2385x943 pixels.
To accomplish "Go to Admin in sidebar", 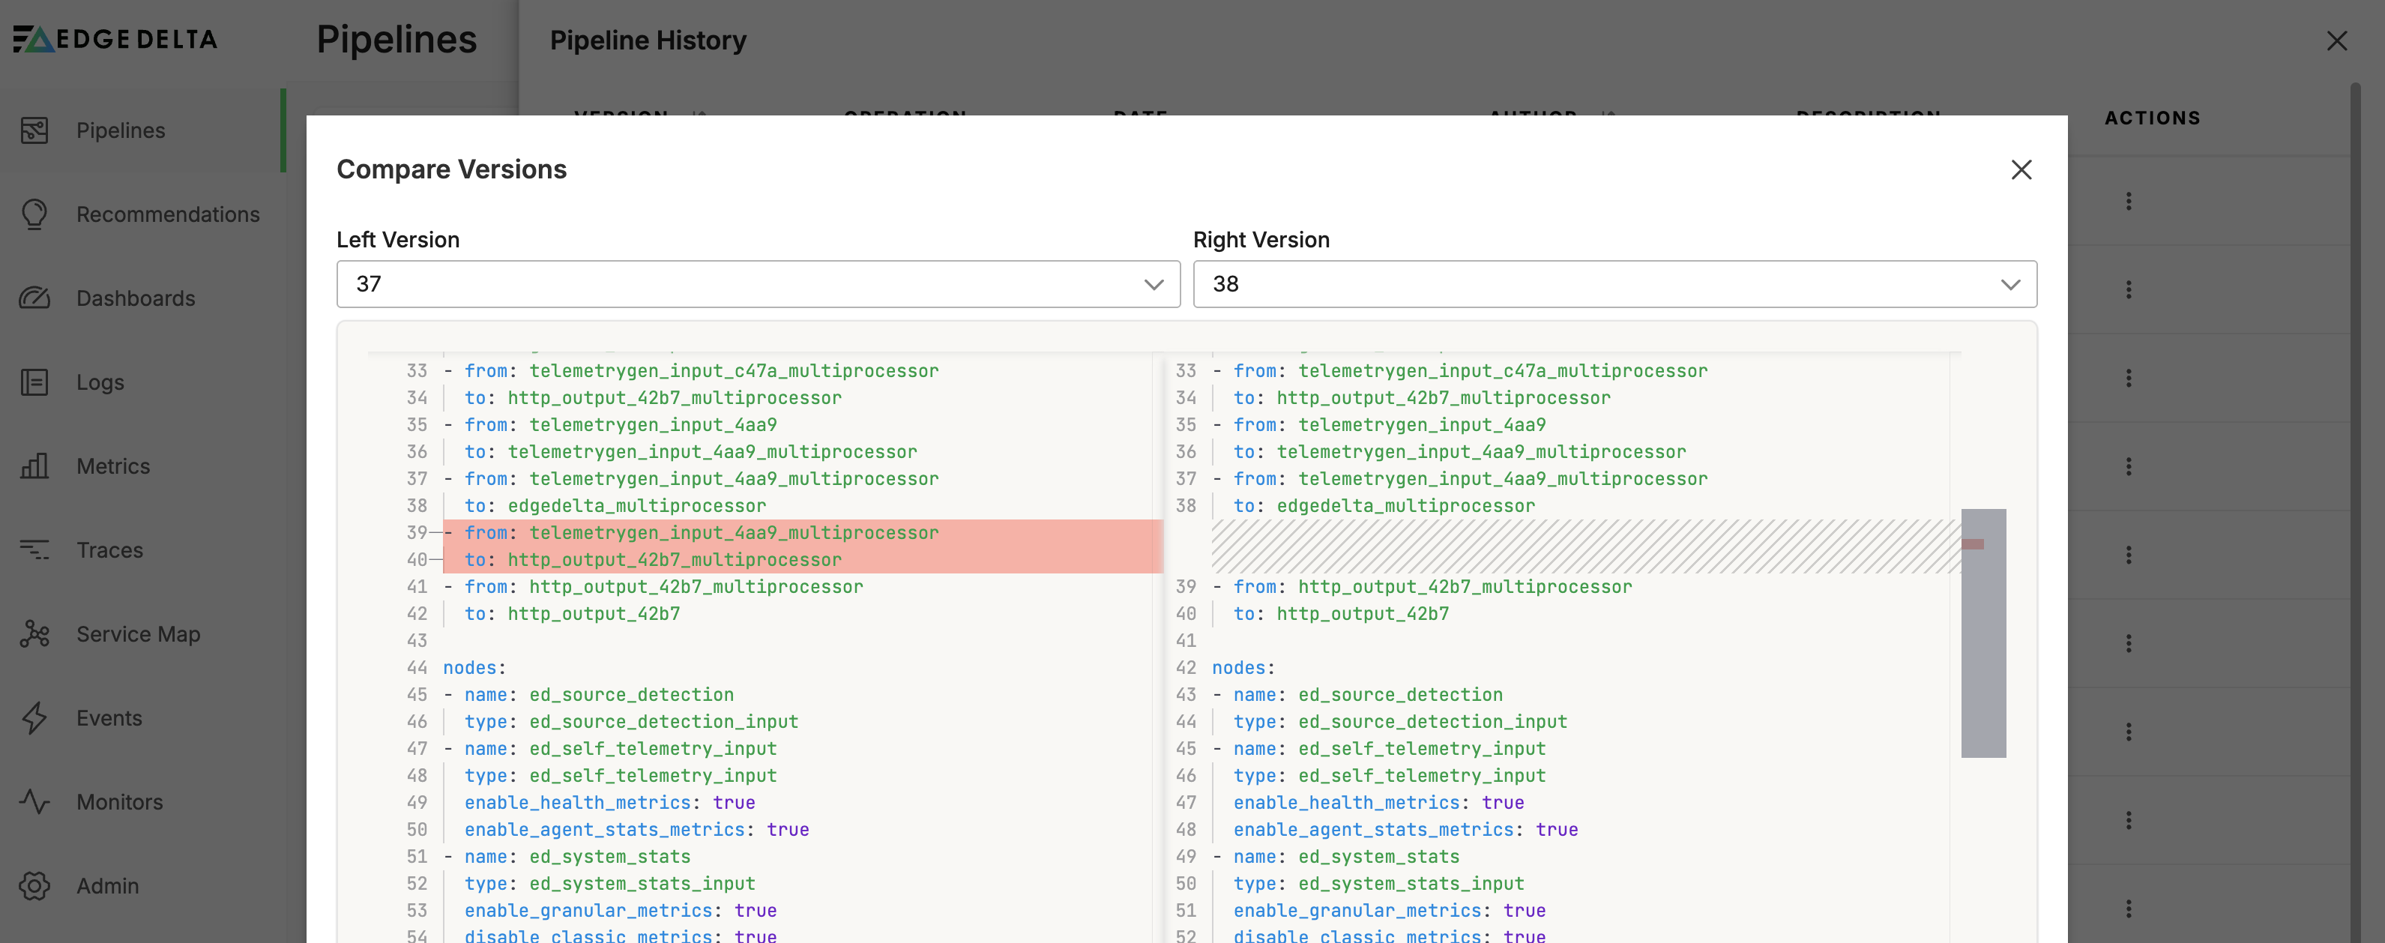I will pyautogui.click(x=107, y=885).
